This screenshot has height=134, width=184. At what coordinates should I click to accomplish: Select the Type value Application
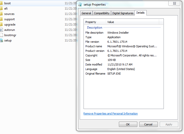(114, 37)
